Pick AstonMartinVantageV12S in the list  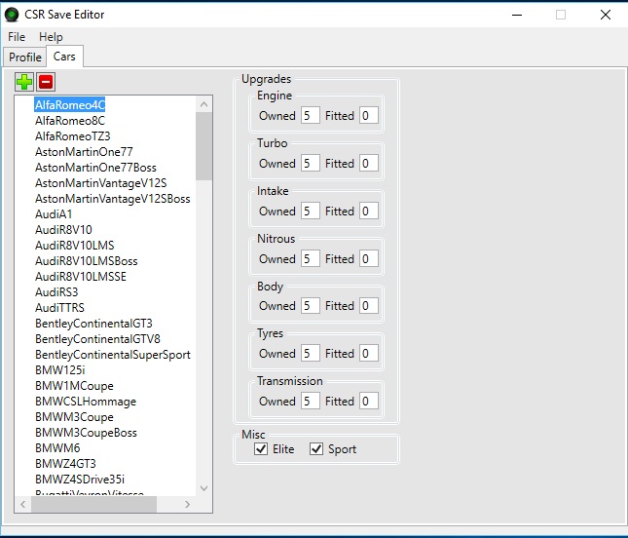point(101,183)
